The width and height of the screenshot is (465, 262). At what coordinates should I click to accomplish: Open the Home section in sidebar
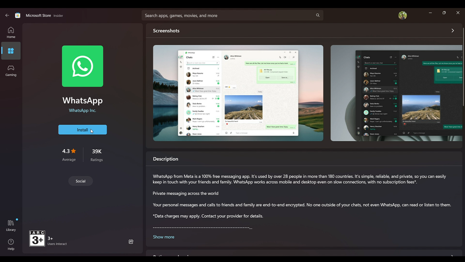pos(11,32)
